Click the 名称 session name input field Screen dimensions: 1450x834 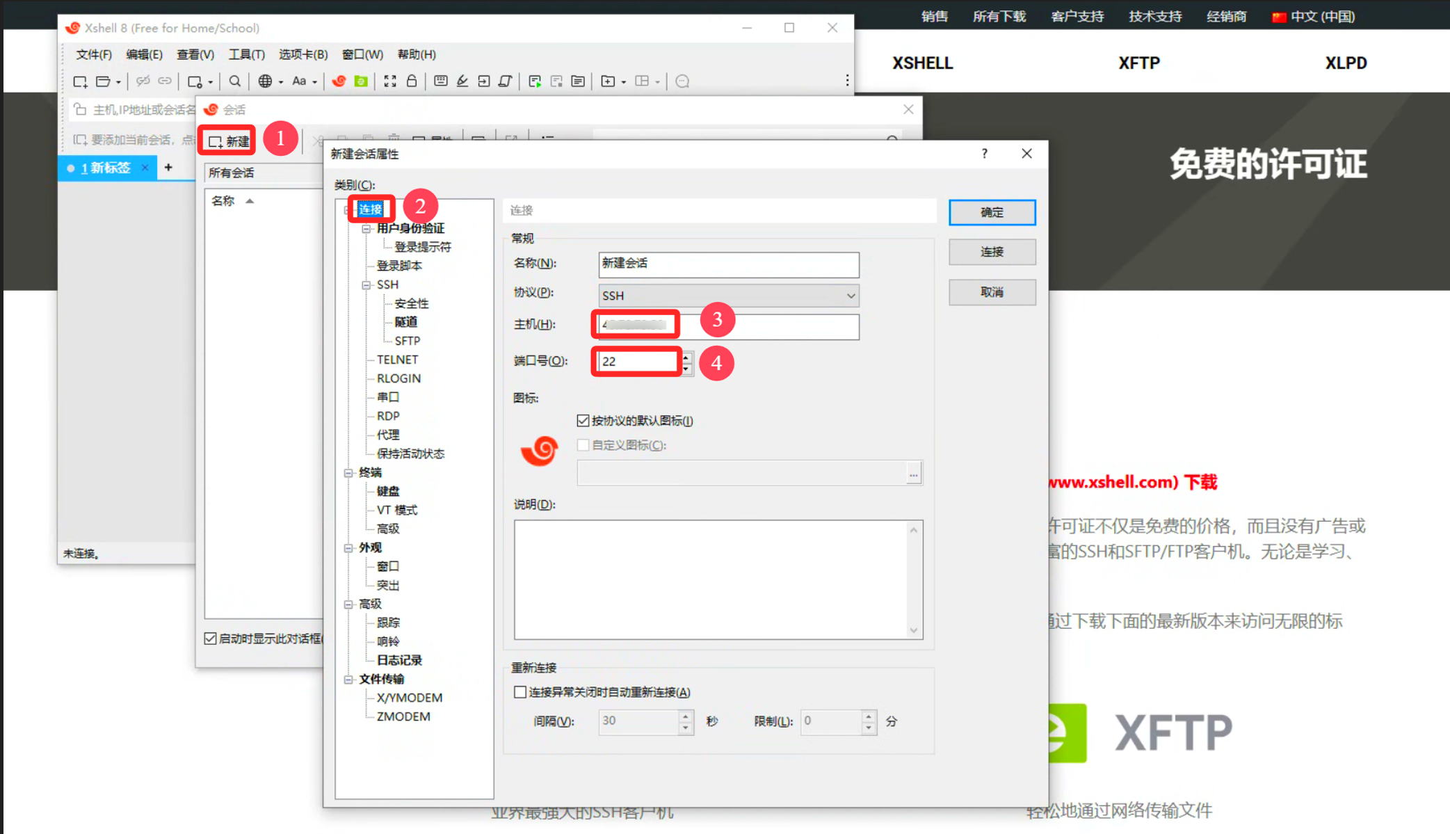pyautogui.click(x=727, y=264)
